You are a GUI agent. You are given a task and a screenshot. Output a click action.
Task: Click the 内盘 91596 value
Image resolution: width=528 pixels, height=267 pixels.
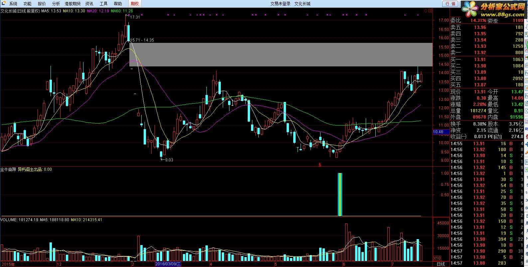coord(516,117)
